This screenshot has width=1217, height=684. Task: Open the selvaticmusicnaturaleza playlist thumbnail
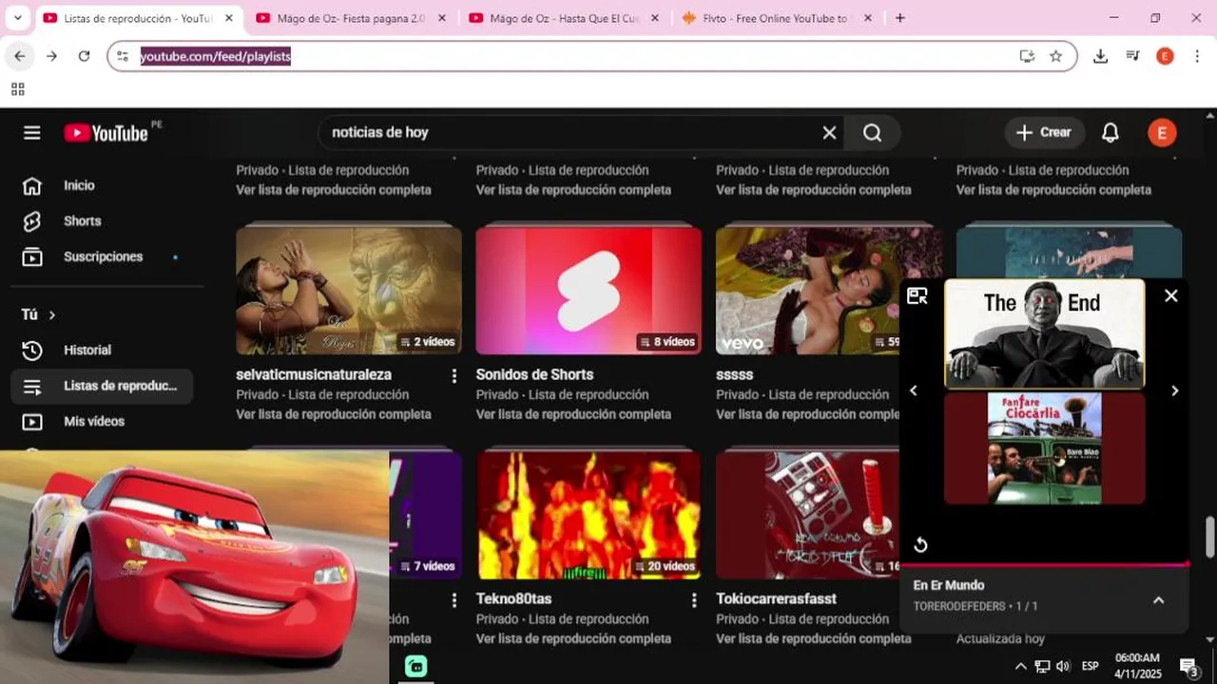(349, 290)
